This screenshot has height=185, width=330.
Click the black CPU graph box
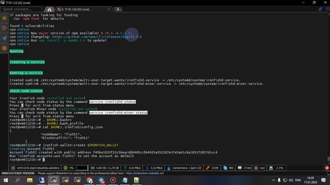click(82, 168)
